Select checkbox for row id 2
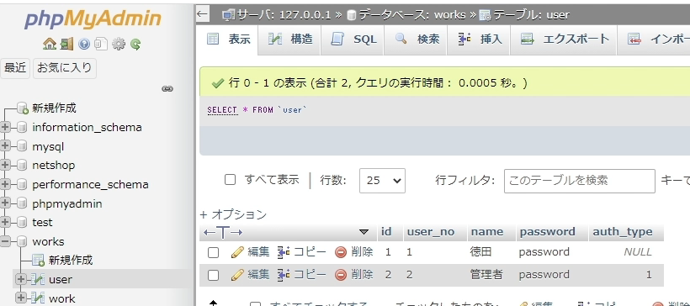690x306 pixels. pos(214,275)
